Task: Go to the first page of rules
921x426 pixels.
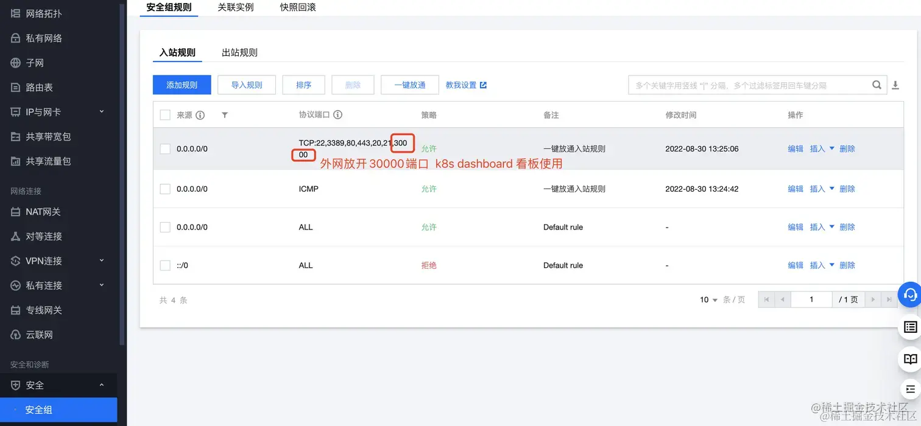Action: (766, 299)
